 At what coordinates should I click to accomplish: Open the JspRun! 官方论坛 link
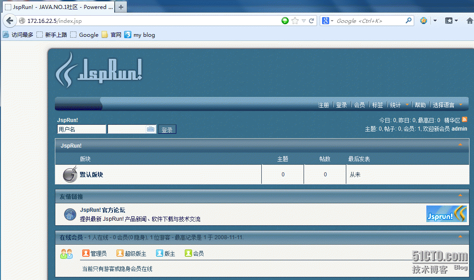(103, 210)
